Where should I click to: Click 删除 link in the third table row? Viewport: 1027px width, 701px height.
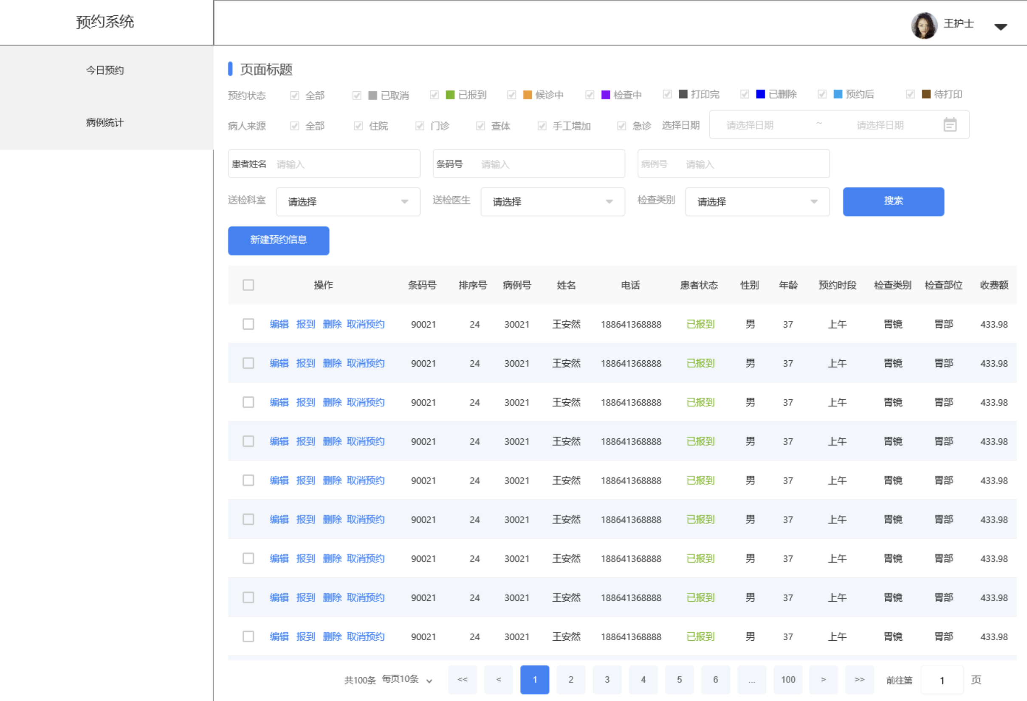click(x=332, y=402)
